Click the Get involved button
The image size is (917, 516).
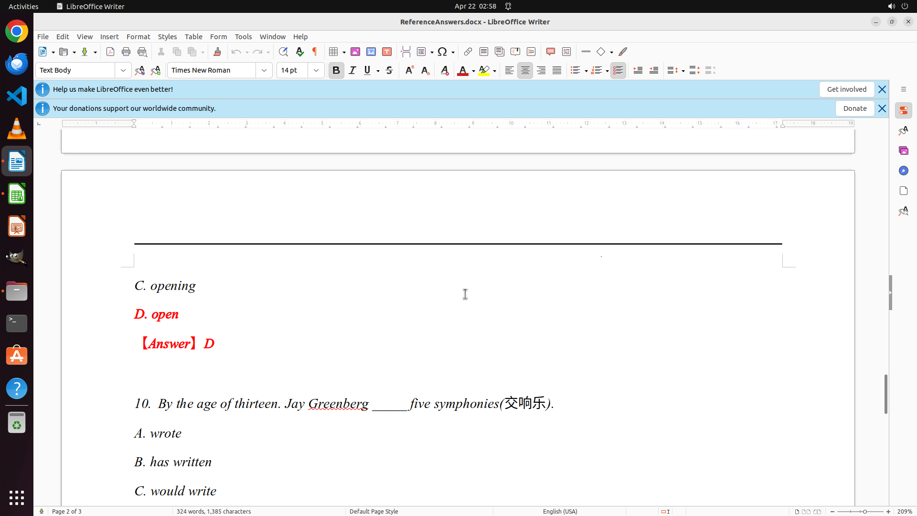[846, 89]
